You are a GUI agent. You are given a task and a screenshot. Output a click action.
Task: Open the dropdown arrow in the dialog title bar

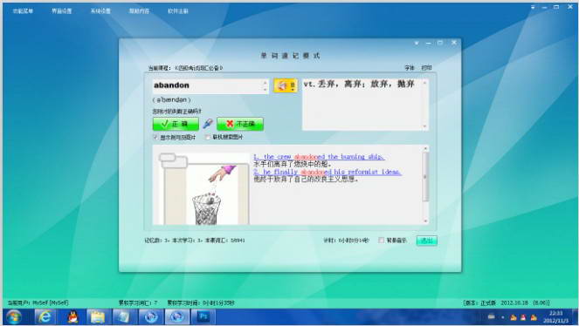[x=417, y=43]
